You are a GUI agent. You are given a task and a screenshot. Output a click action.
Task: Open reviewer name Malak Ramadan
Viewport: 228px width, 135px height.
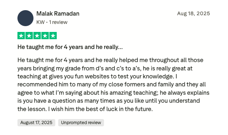[58, 14]
